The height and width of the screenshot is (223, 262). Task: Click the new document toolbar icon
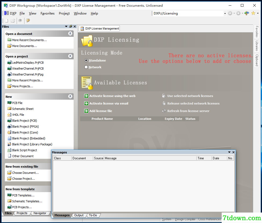6,20
